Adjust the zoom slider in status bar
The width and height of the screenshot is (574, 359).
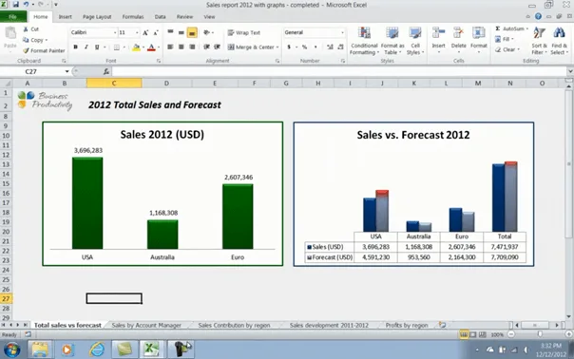tap(541, 334)
